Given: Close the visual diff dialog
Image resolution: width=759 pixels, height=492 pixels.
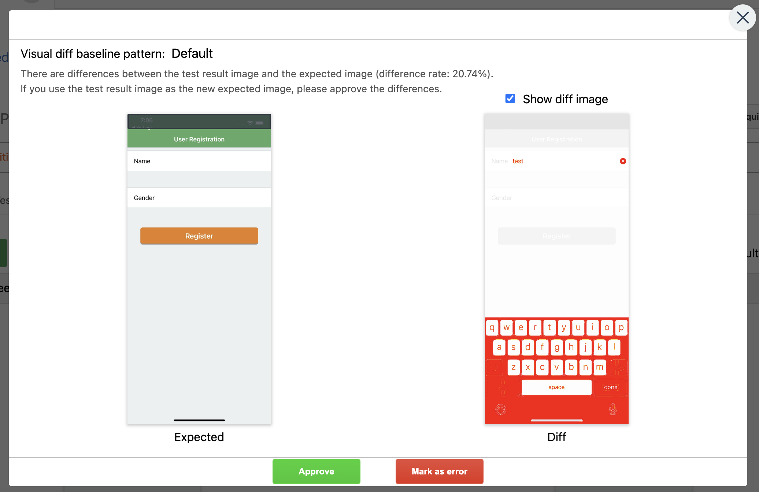Looking at the screenshot, I should click(x=742, y=18).
